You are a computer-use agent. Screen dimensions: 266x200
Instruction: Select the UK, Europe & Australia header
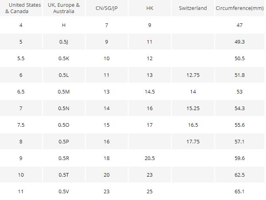64,8
